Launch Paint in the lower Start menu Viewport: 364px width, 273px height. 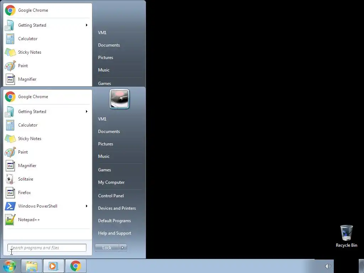[47, 152]
